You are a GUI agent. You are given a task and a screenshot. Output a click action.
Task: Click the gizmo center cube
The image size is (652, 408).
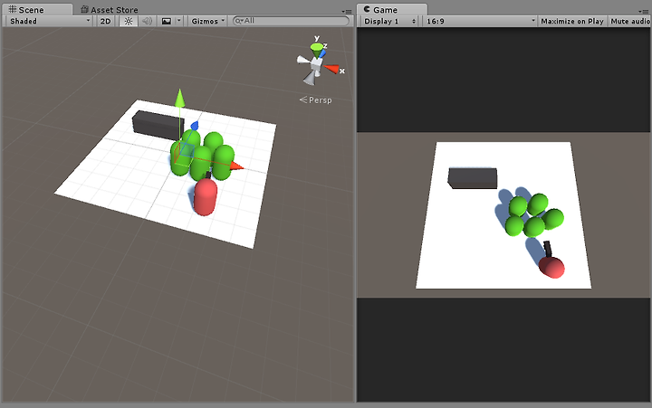point(317,63)
